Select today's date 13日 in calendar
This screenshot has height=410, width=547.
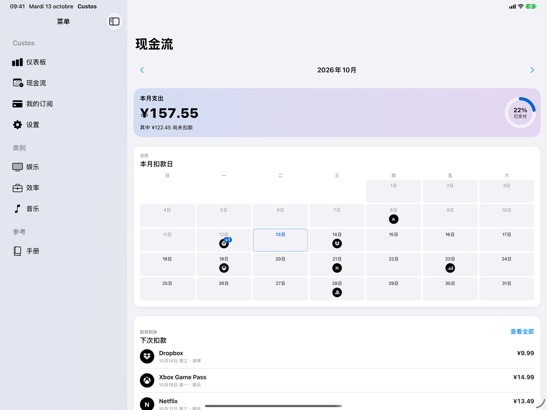click(280, 240)
